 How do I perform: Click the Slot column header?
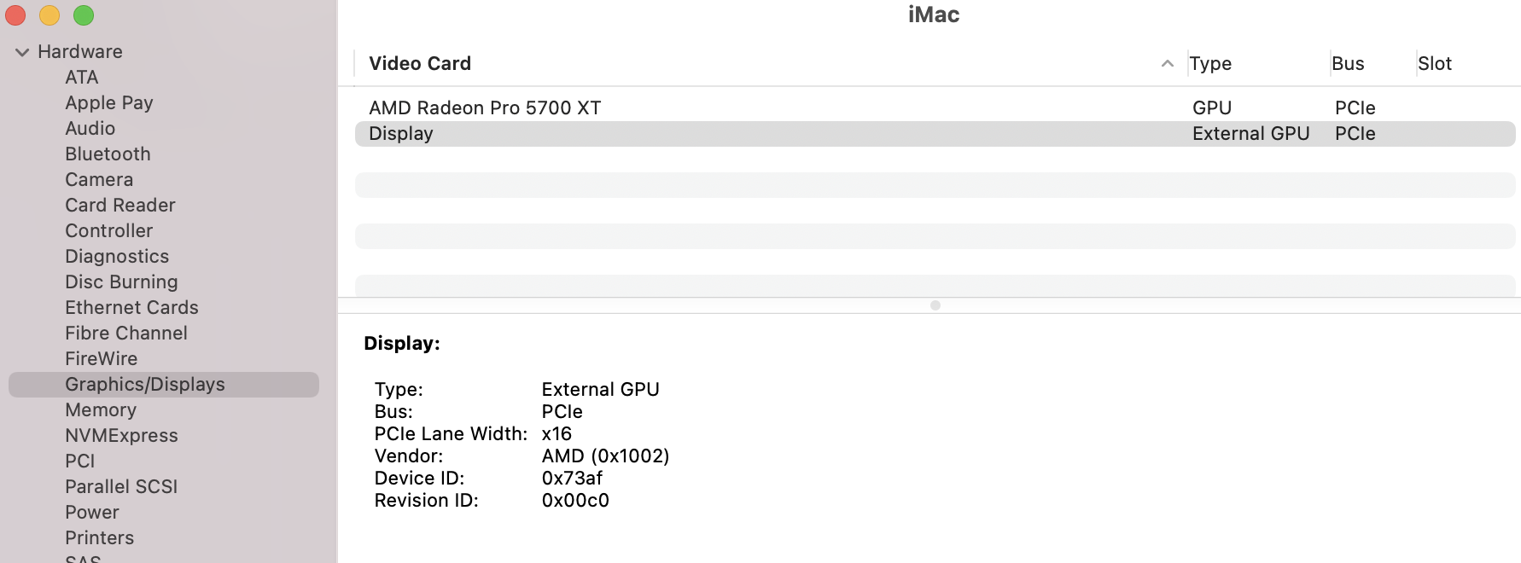pyautogui.click(x=1434, y=64)
